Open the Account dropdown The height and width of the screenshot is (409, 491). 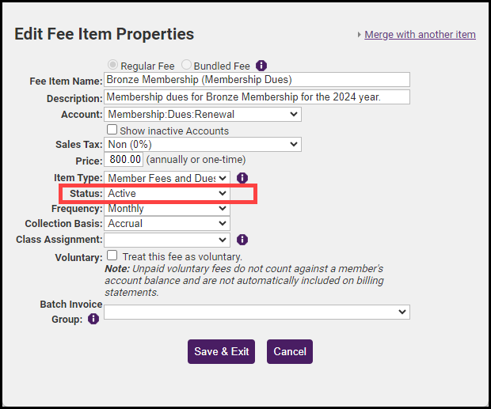[x=203, y=115]
